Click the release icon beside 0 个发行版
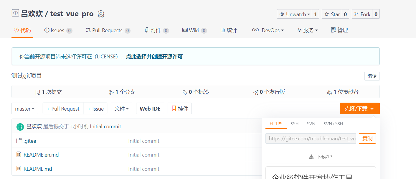The image size is (416, 179). pyautogui.click(x=256, y=92)
